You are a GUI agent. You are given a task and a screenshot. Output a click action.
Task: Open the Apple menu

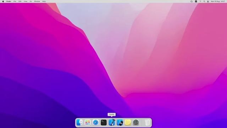pyautogui.click(x=3, y=1)
